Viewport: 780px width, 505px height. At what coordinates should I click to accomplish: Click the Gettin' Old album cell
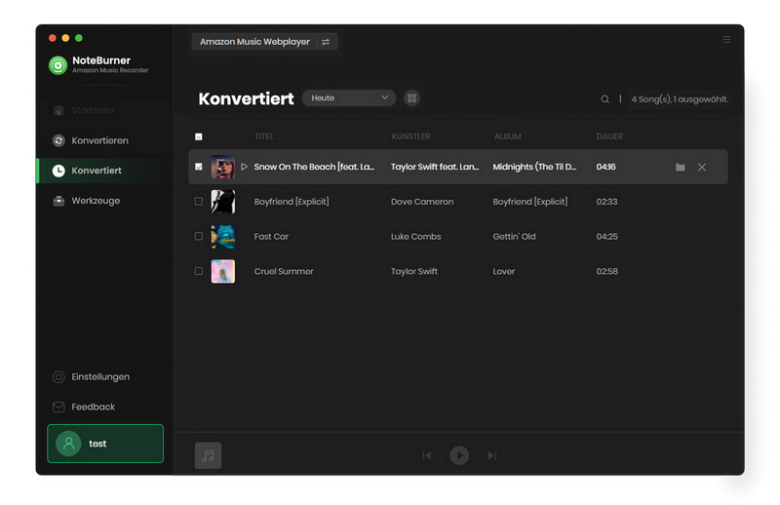[514, 236]
